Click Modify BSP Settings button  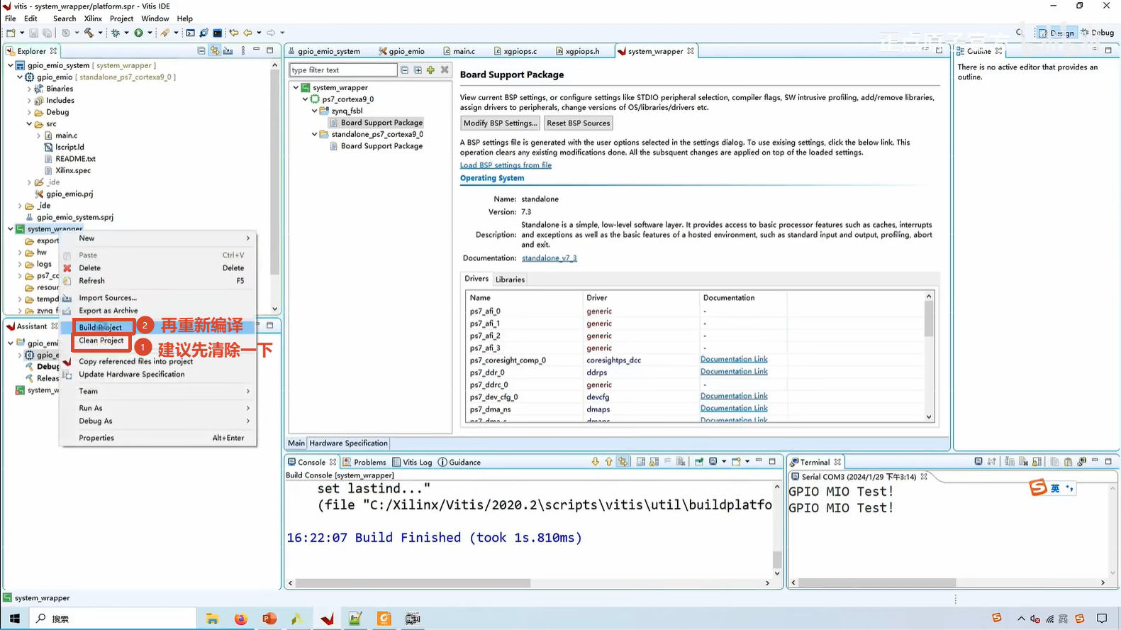tap(500, 123)
